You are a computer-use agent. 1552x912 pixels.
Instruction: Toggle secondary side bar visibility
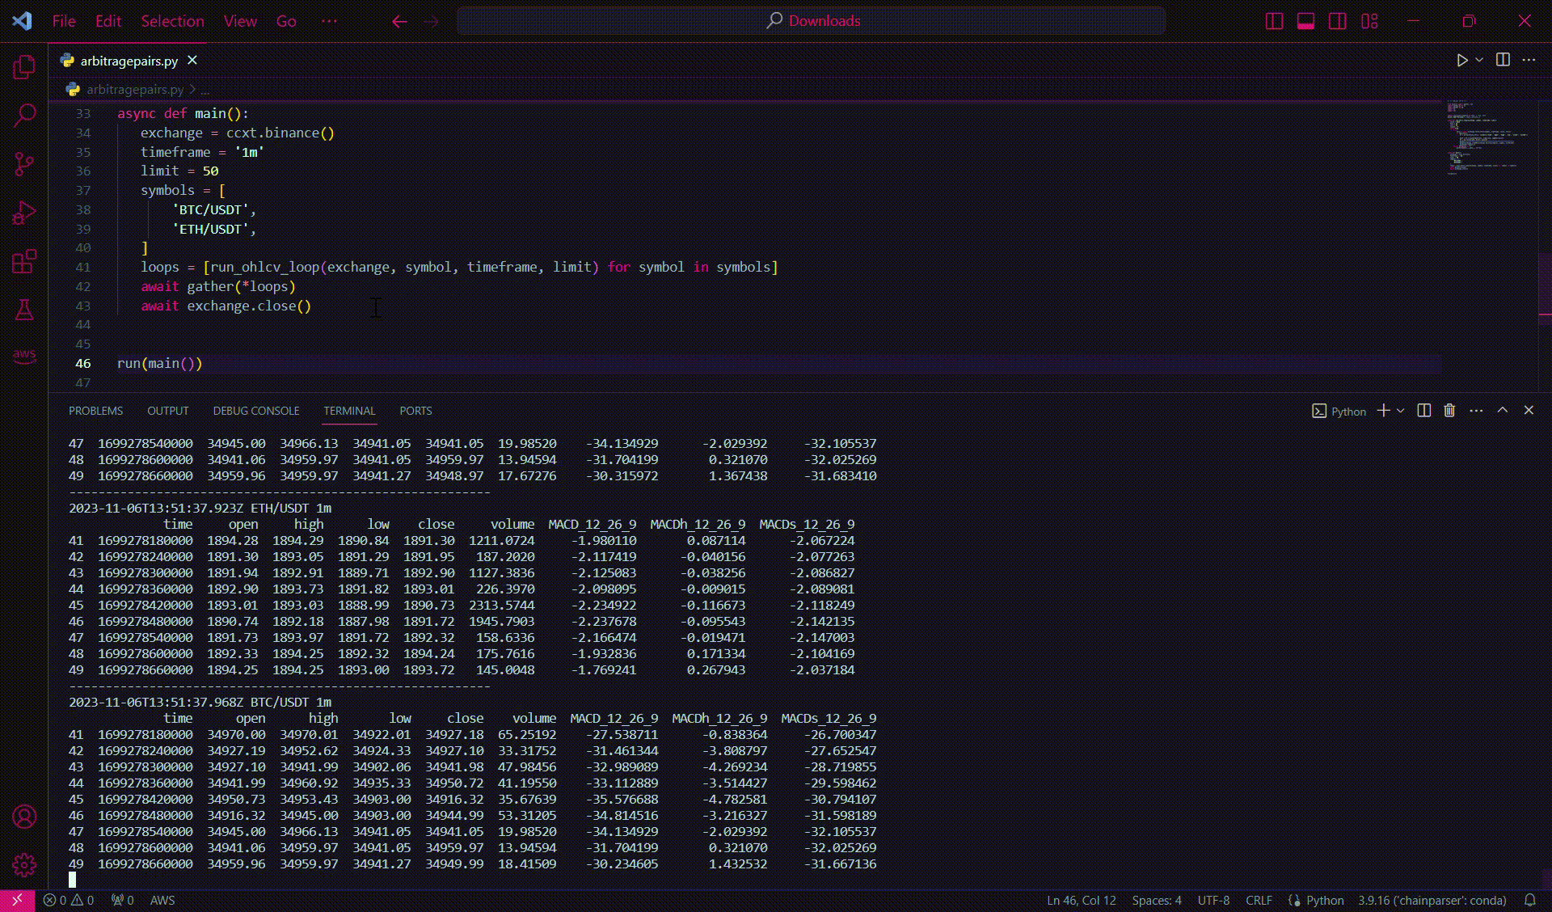coord(1338,21)
